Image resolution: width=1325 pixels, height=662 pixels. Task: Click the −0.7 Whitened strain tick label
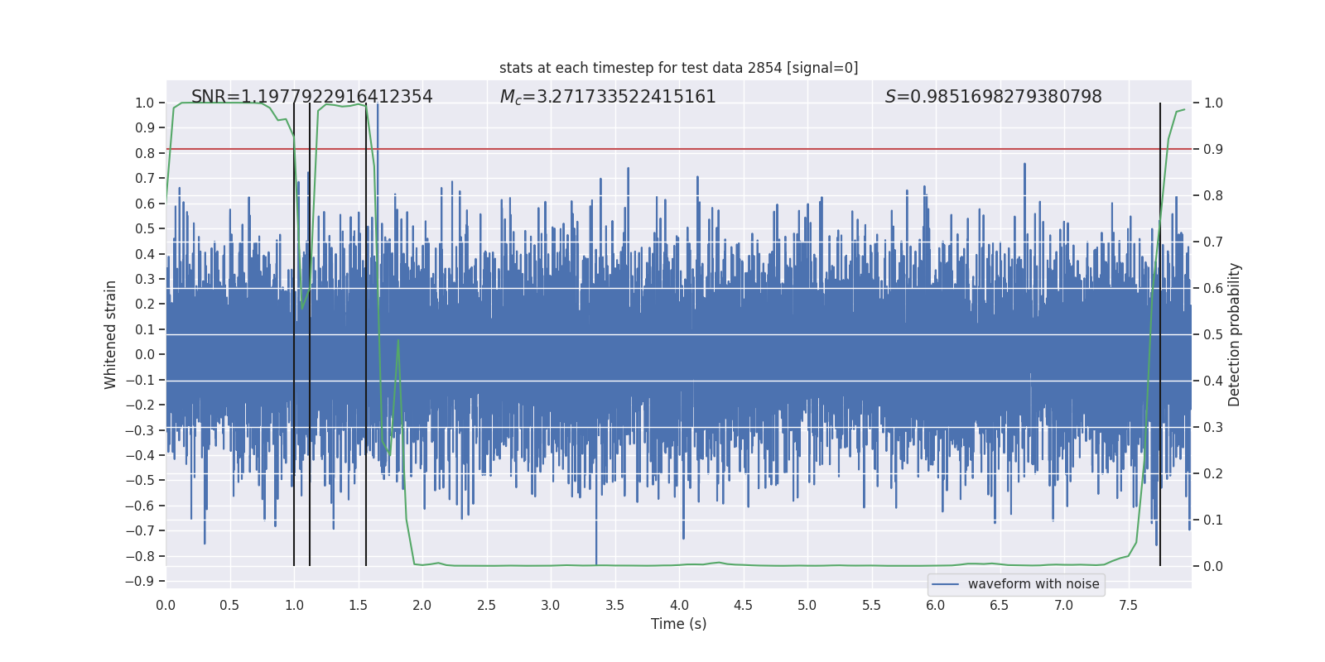[140, 530]
